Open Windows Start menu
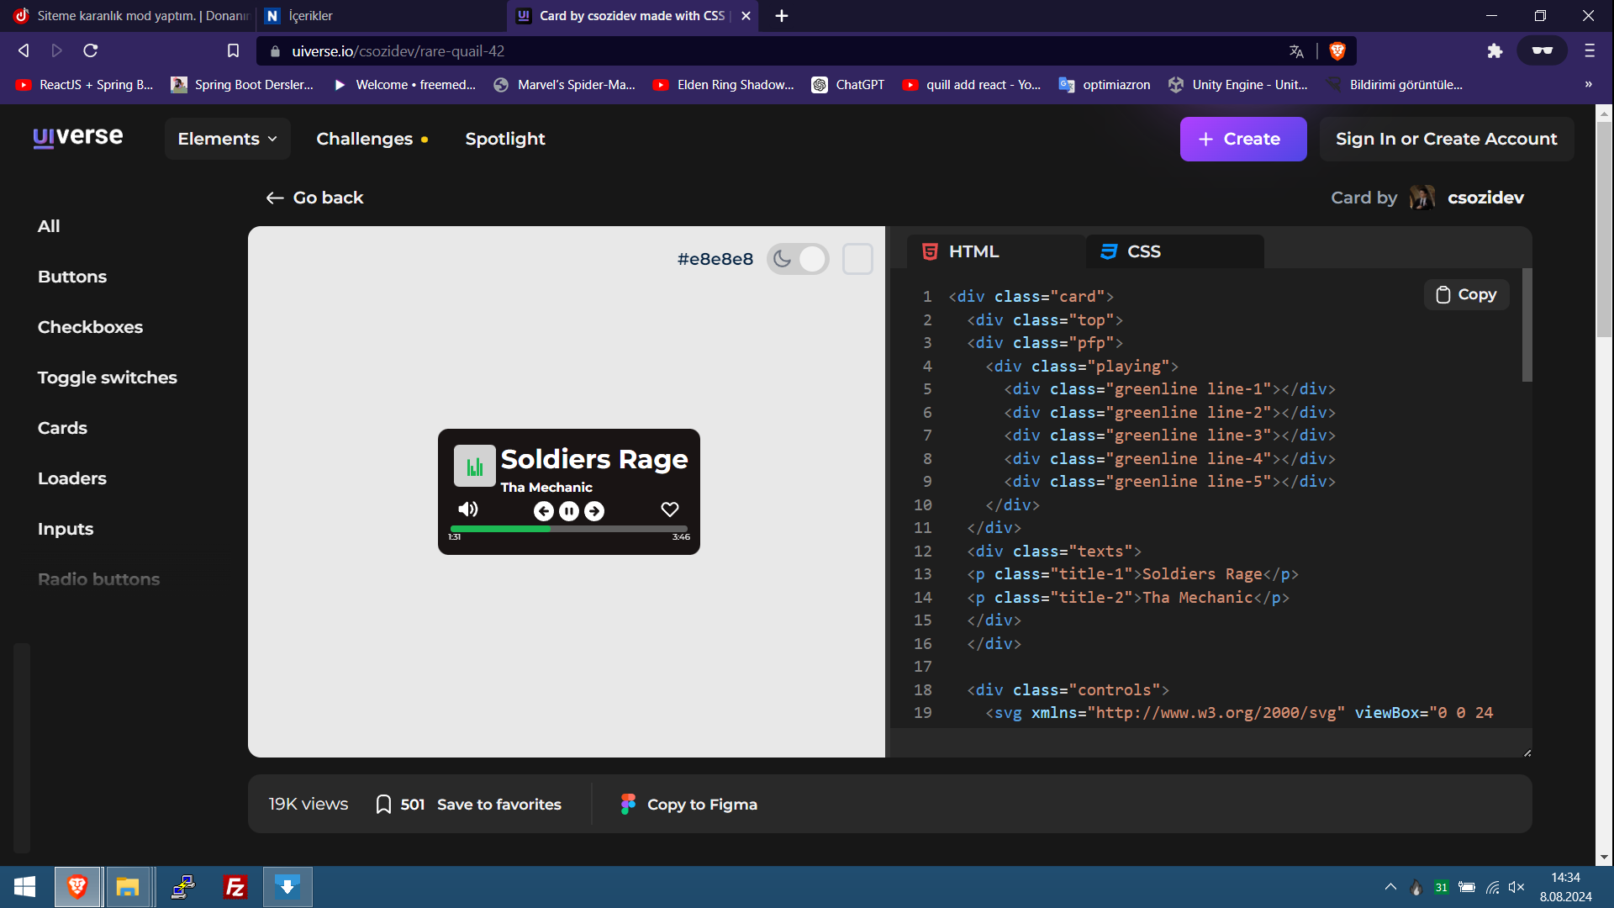The width and height of the screenshot is (1614, 908). (24, 887)
